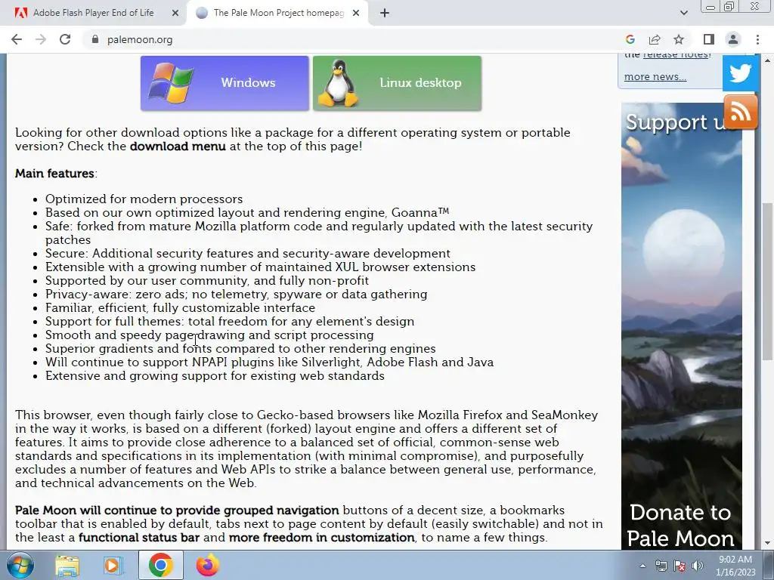Click 'Familiar, efficient, fully customizable interface' item

pos(180,308)
